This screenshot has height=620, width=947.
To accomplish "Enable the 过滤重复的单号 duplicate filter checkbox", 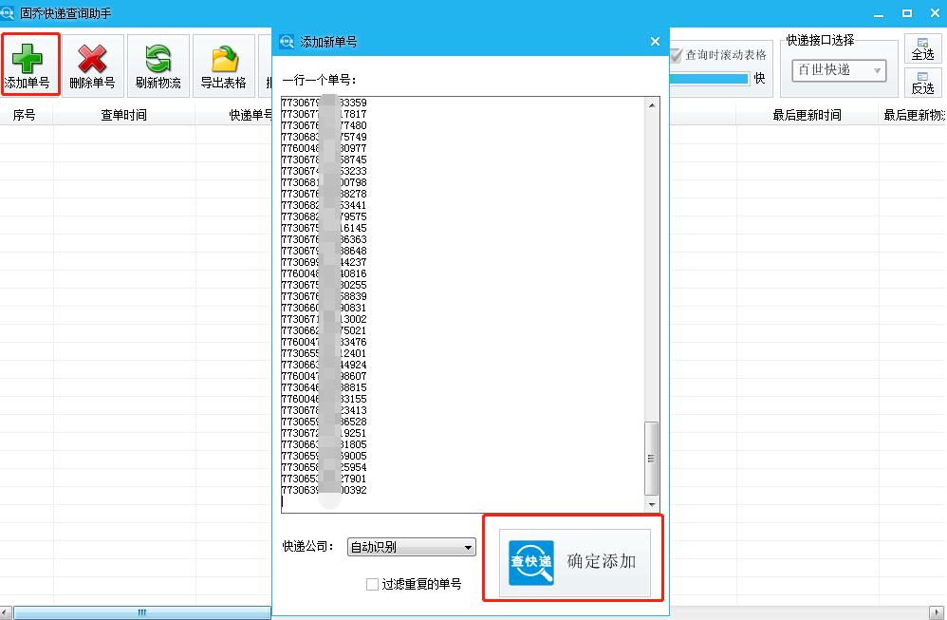I will coord(371,585).
